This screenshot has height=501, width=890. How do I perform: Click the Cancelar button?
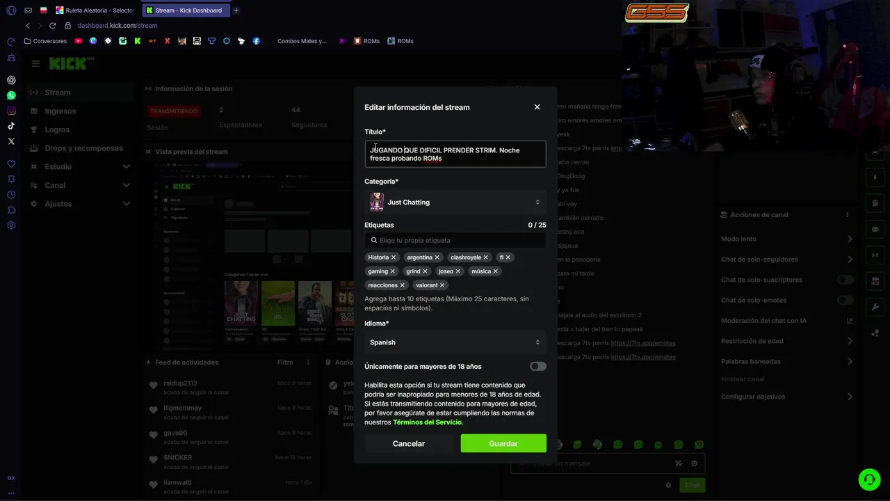[409, 444]
